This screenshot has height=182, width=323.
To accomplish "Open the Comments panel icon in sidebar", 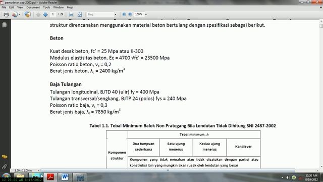I will tap(5, 157).
